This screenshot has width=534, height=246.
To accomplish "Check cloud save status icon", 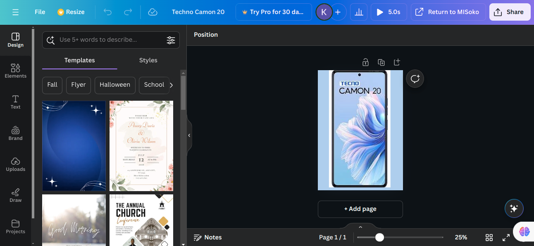I will coord(153,12).
